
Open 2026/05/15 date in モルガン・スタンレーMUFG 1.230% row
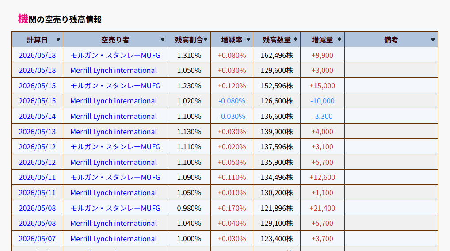pos(37,86)
